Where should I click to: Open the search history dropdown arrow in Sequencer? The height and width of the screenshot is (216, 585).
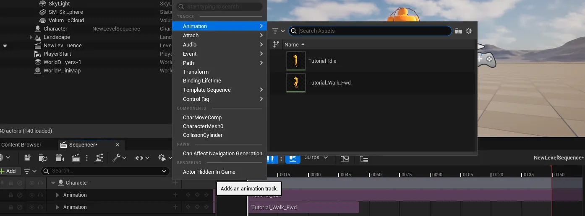pyautogui.click(x=164, y=171)
